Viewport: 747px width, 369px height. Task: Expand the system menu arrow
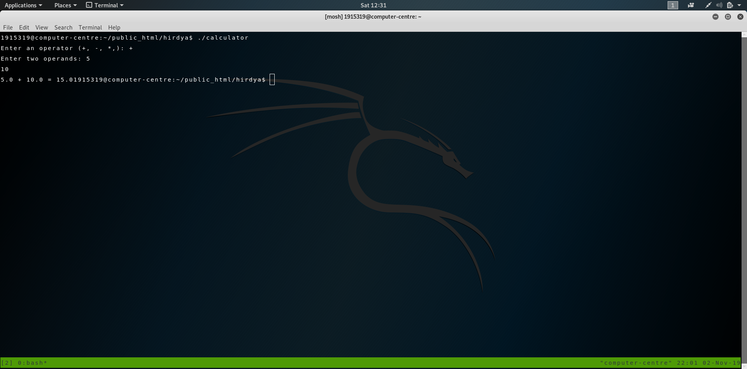point(739,5)
